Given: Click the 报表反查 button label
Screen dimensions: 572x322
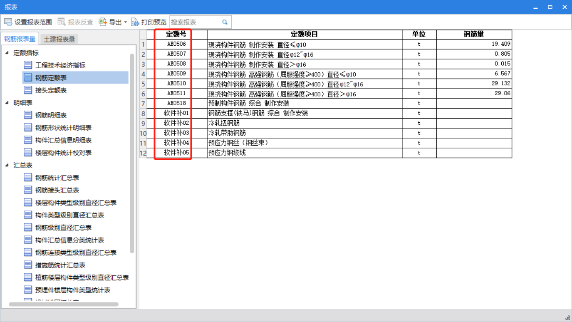Looking at the screenshot, I should coord(81,22).
